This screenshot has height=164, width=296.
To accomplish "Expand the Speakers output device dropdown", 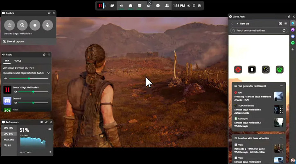I will (x=48, y=73).
